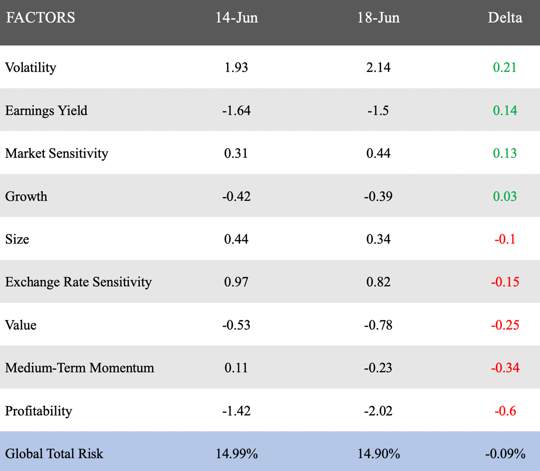Click the -0.34 Momentum delta value

point(504,368)
